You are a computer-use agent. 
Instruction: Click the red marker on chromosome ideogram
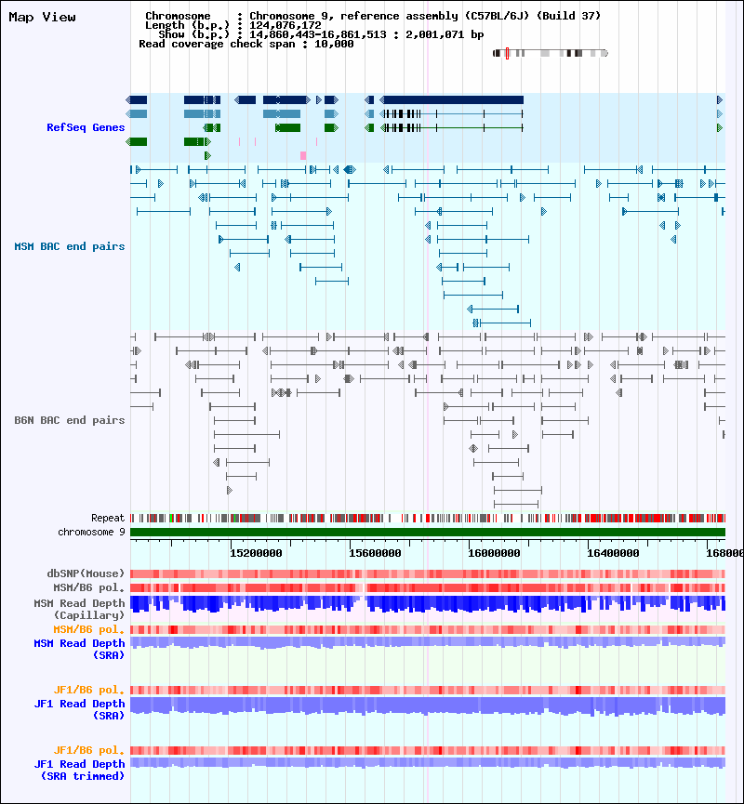pyautogui.click(x=507, y=53)
